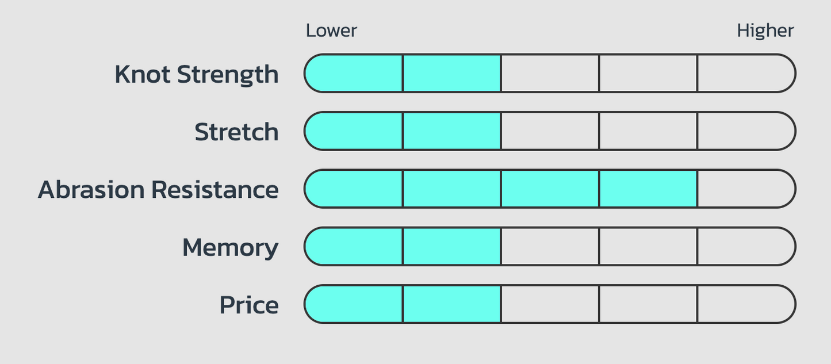Select middle empty segment of Stretch bar

(x=648, y=131)
